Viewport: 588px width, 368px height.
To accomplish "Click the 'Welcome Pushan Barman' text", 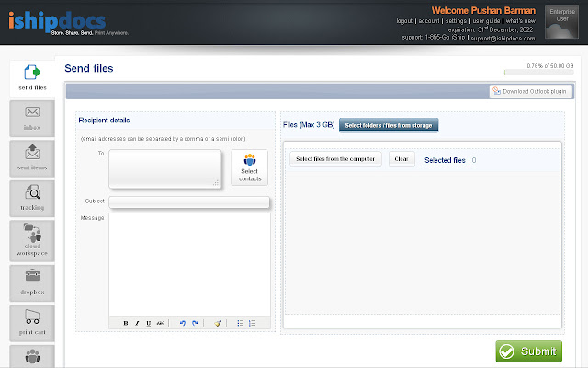I will (483, 10).
